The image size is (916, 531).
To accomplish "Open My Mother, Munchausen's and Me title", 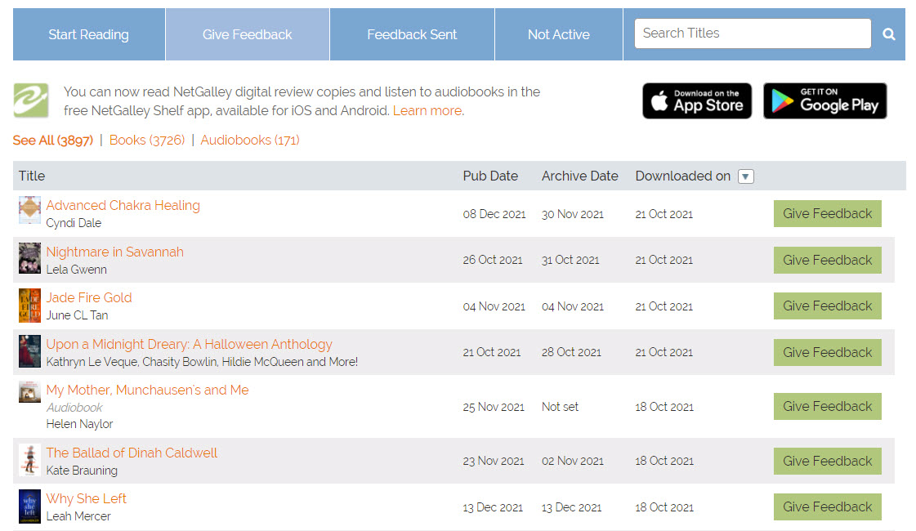I will tap(147, 390).
